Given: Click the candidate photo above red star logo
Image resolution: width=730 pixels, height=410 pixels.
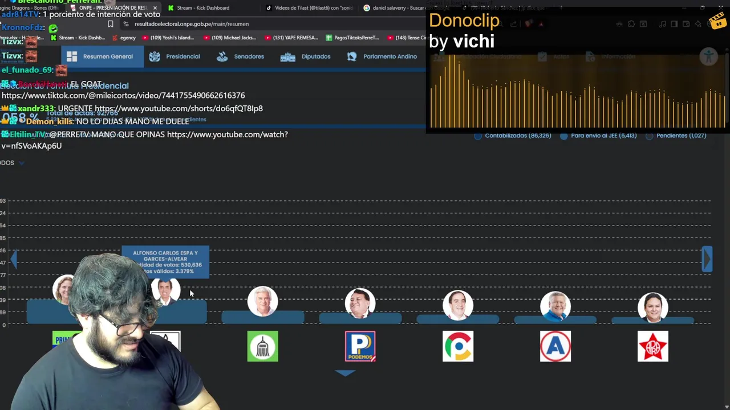Looking at the screenshot, I should pyautogui.click(x=653, y=307).
